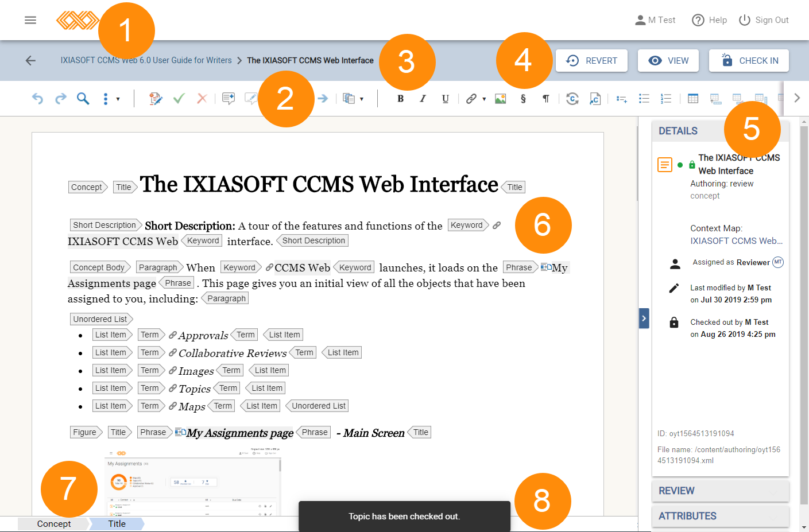
Task: Open the three-dots more options dropdown
Action: pyautogui.click(x=111, y=99)
